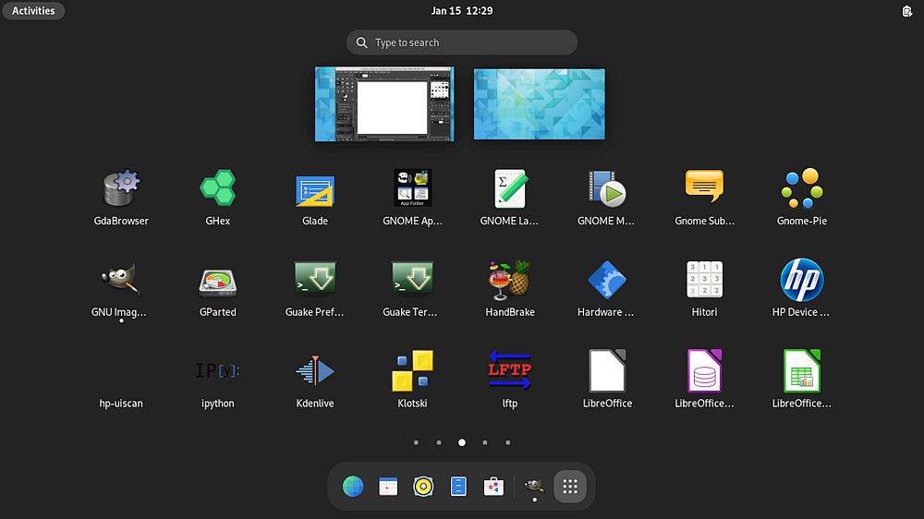Viewport: 924px width, 519px height.
Task: Focus the Type to search field
Action: 462,42
